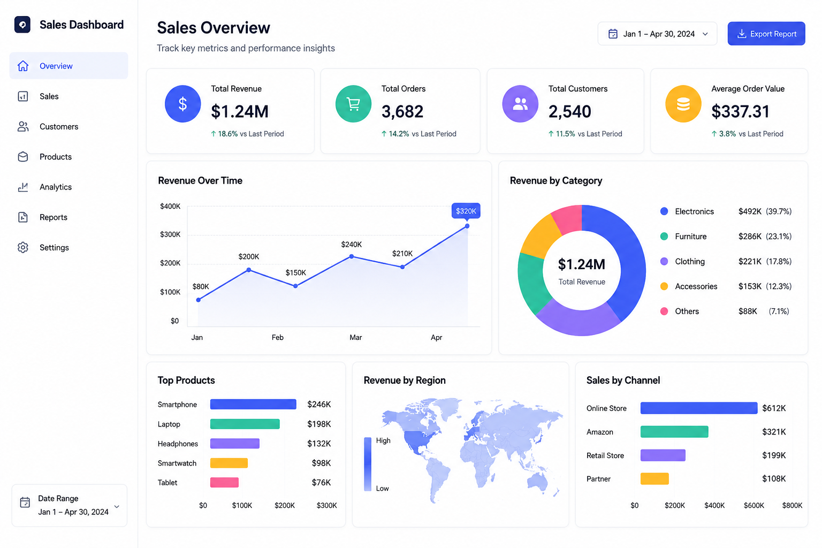Open the sidebar Date Range selector
This screenshot has height=548, width=822.
click(70, 506)
